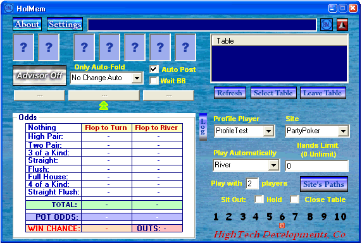Image resolution: width=362 pixels, height=245 pixels.
Task: Check the Sit Out Hold checkbox
Action: tap(259, 200)
